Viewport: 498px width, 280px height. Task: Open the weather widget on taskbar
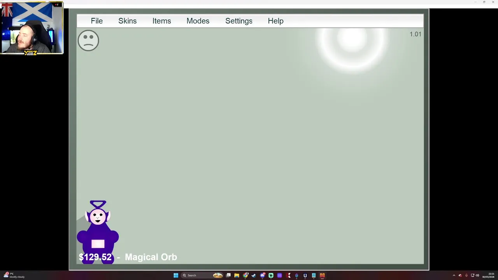(x=14, y=275)
